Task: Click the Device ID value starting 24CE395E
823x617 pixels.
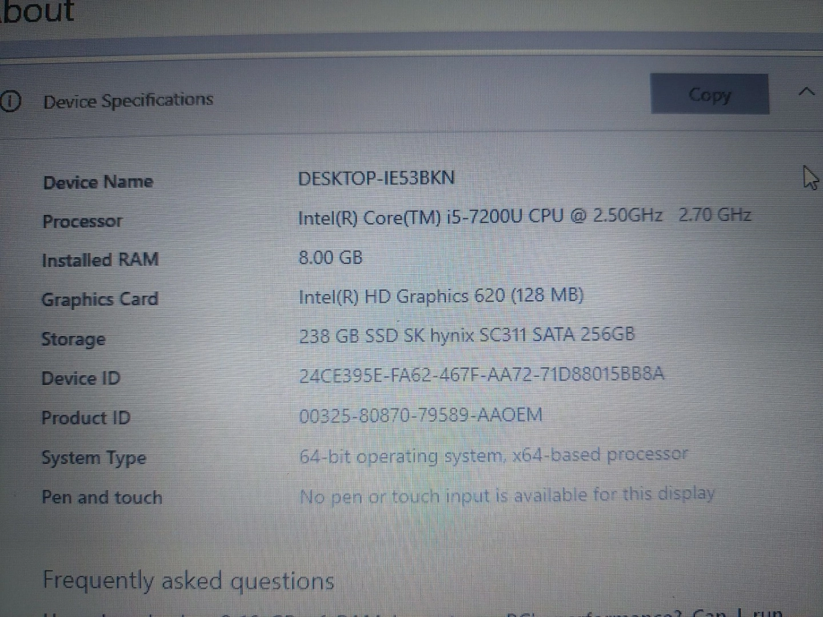Action: (x=481, y=375)
